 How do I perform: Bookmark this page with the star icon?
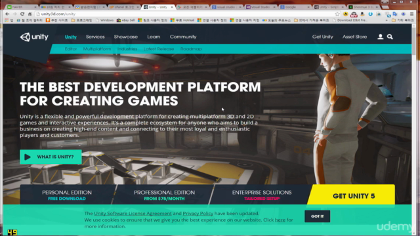tap(337, 14)
